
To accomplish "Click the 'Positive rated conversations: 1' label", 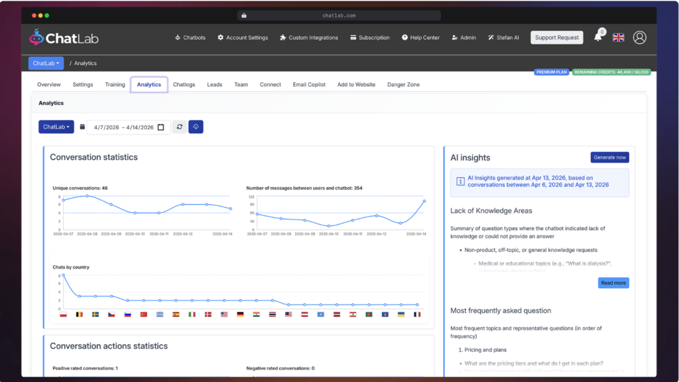I will [x=86, y=368].
